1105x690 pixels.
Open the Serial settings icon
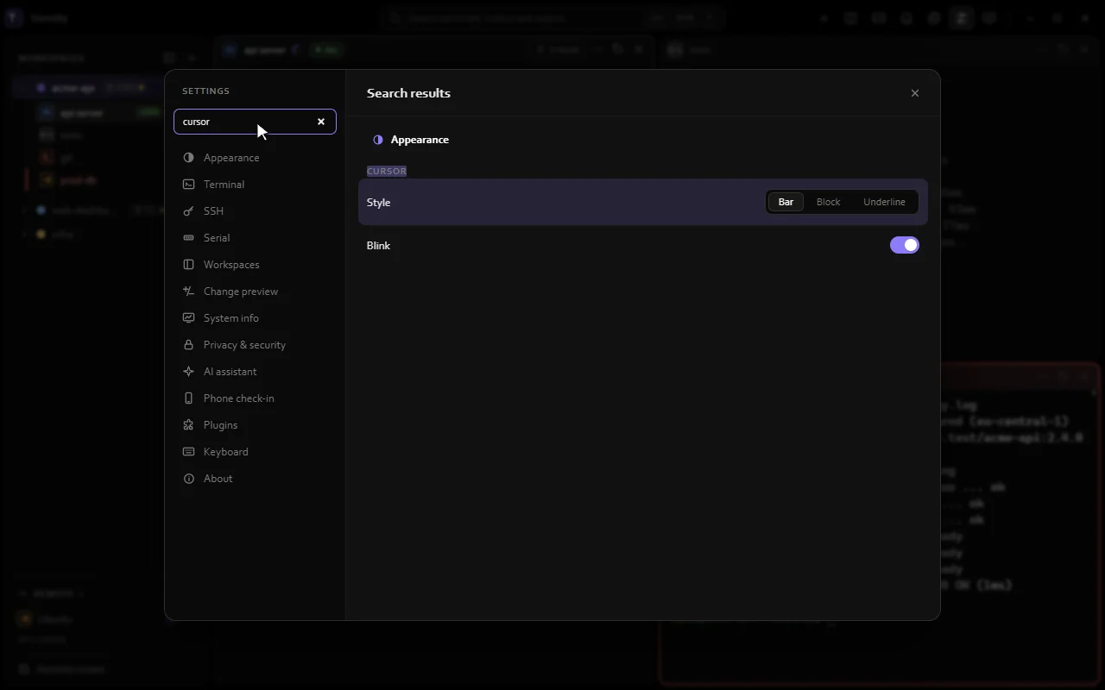(x=188, y=238)
